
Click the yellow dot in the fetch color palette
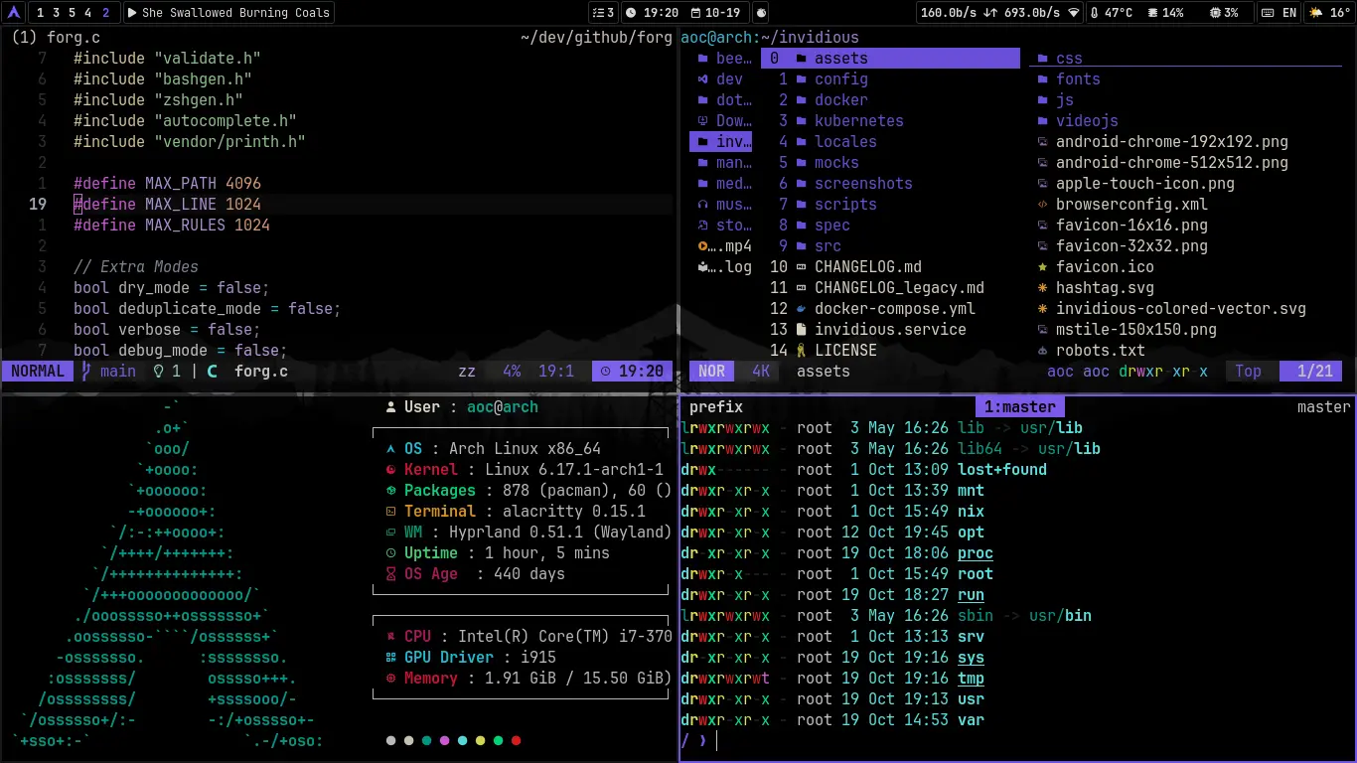480,741
